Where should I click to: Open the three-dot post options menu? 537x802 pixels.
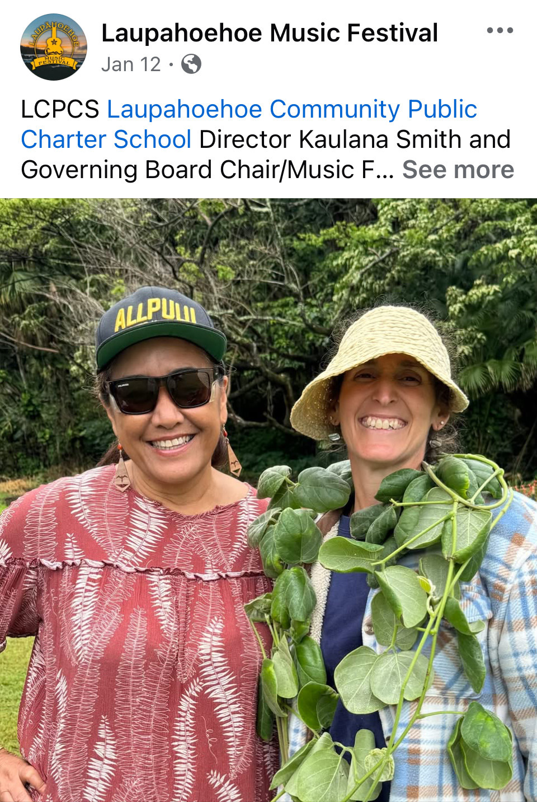500,31
